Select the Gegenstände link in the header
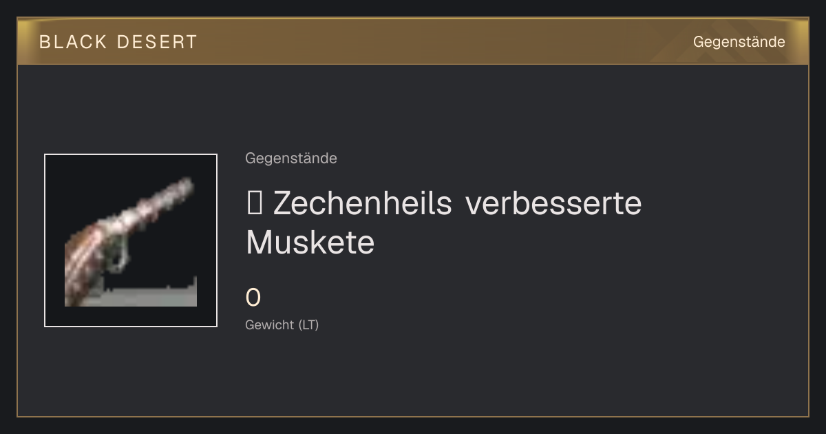 pos(739,42)
